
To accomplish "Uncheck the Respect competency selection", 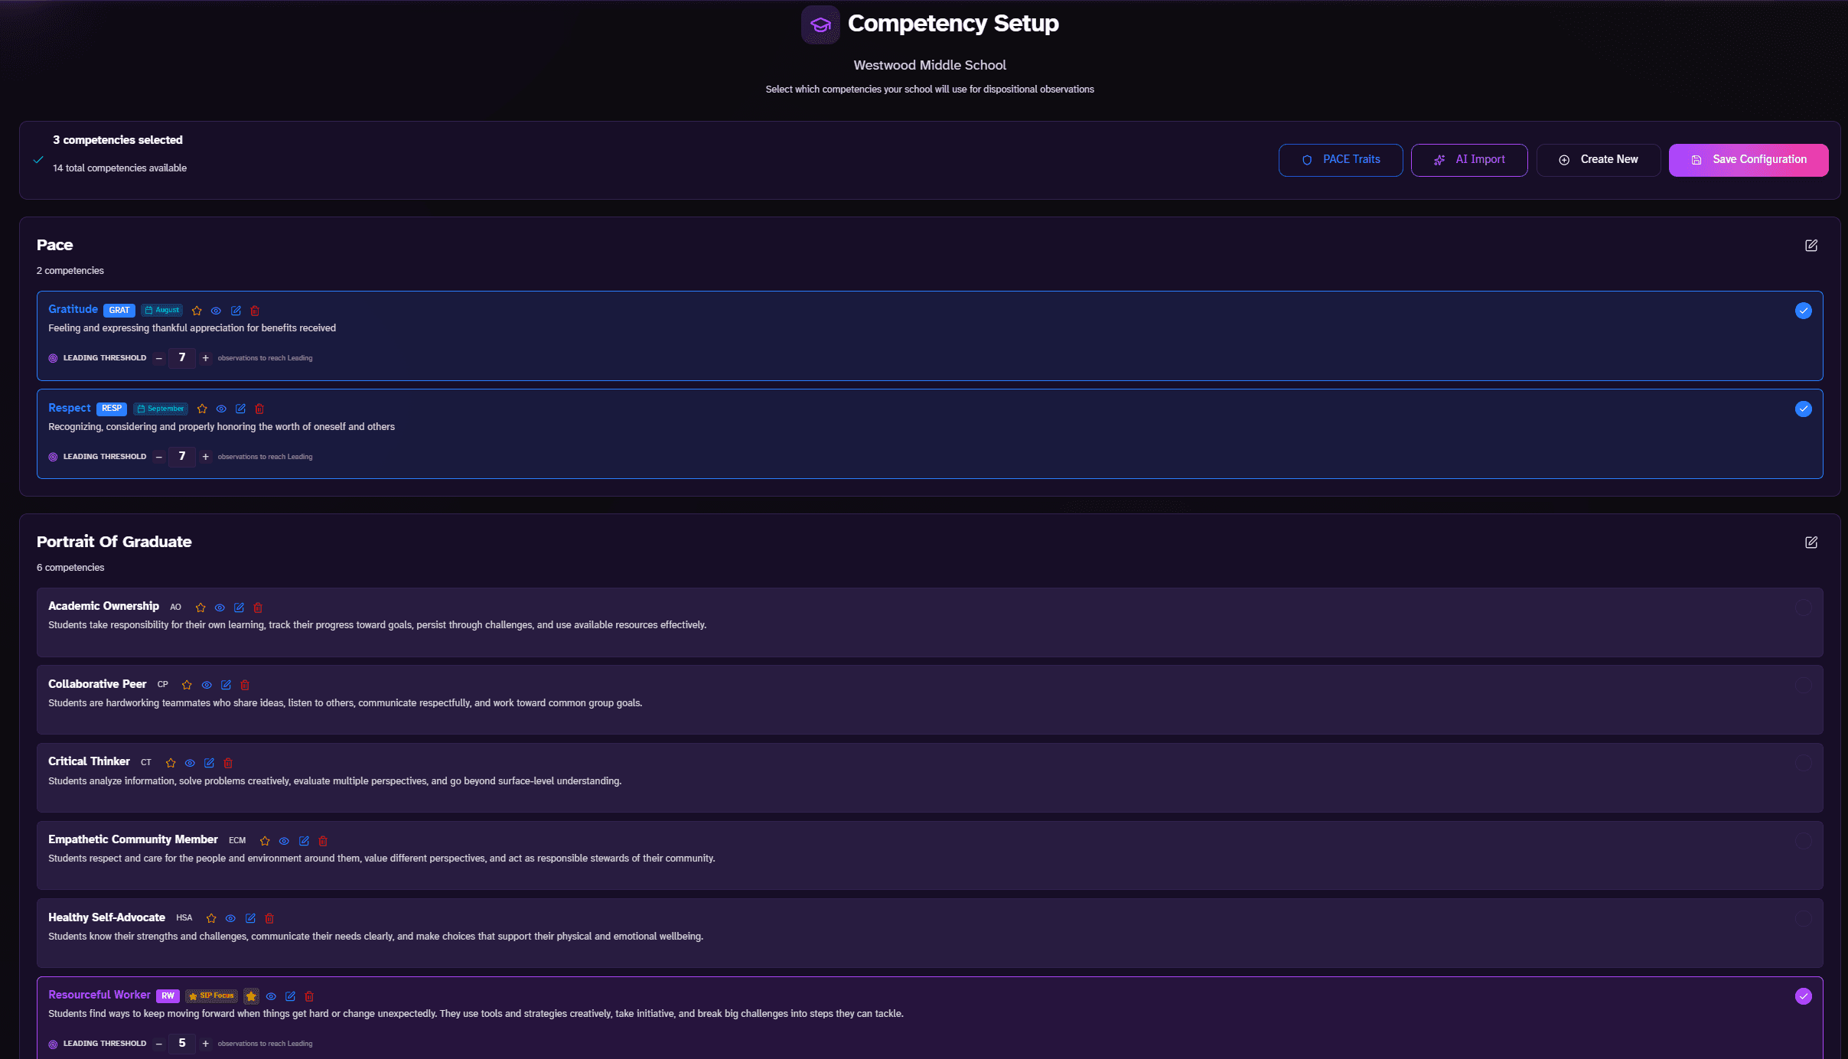I will [x=1804, y=409].
